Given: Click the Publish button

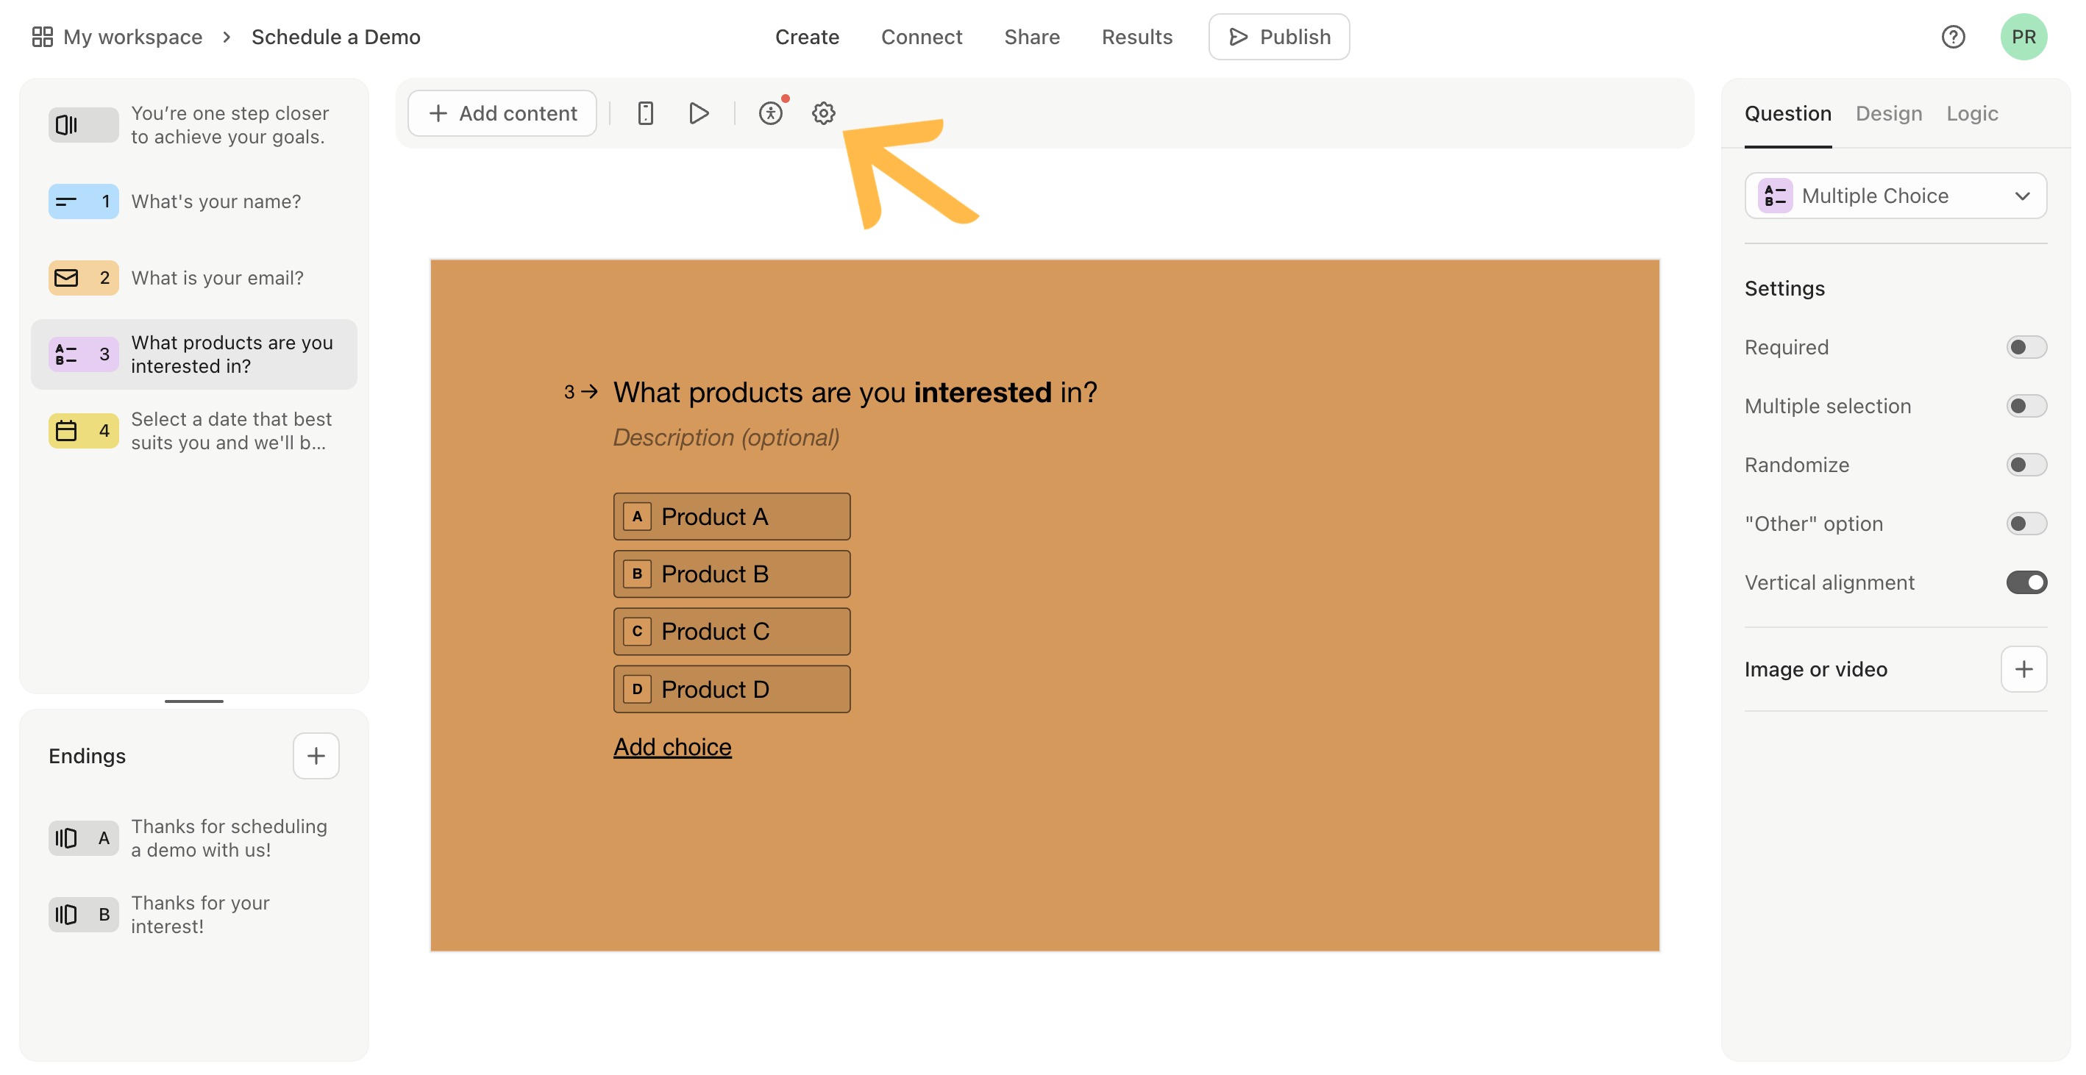Looking at the screenshot, I should pos(1278,37).
